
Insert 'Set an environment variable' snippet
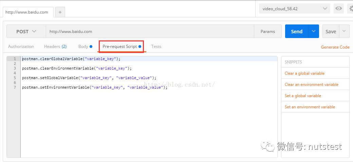(310, 107)
